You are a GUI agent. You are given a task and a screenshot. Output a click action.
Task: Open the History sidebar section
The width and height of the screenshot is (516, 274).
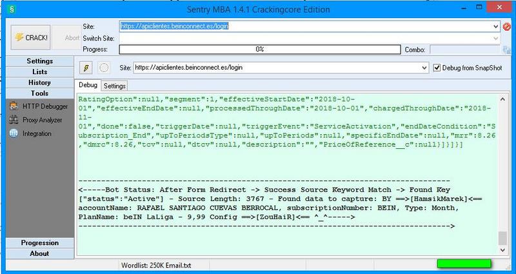(x=40, y=83)
